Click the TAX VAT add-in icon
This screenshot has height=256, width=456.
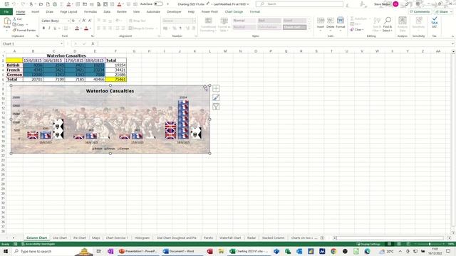434,22
